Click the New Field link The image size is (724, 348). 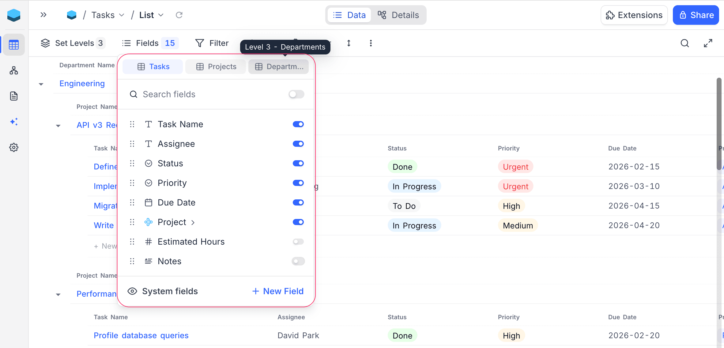point(278,291)
